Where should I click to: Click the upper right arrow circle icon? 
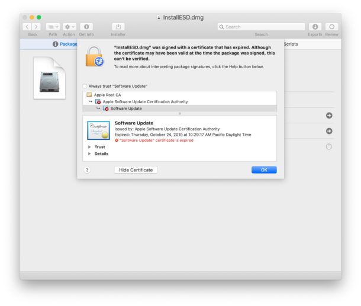pyautogui.click(x=329, y=116)
